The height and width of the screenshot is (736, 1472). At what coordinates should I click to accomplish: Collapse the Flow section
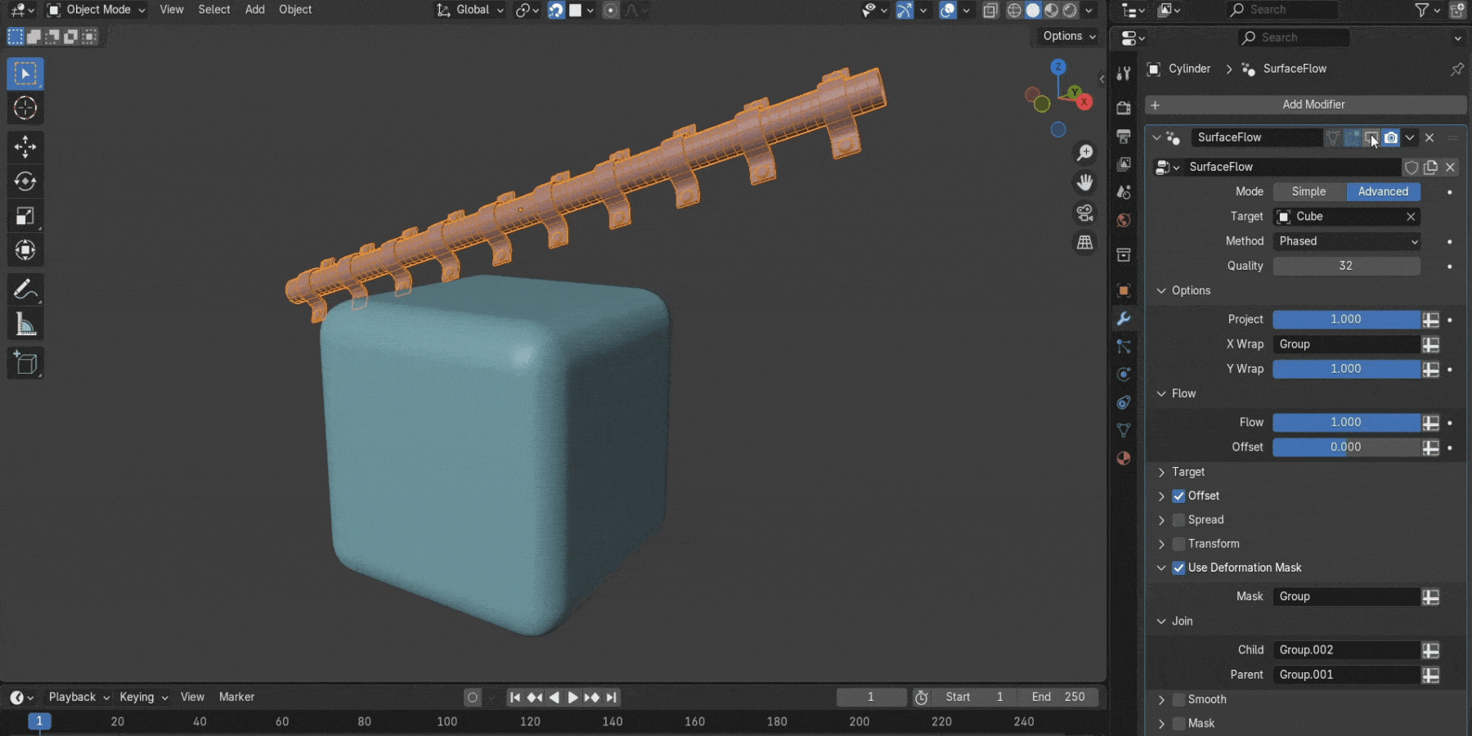[x=1162, y=393]
